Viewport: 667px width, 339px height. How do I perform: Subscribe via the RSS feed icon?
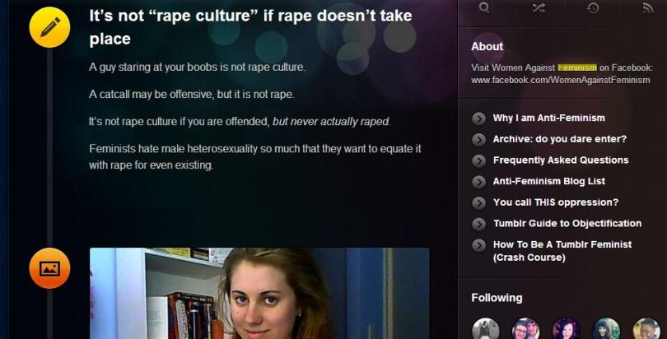(648, 7)
